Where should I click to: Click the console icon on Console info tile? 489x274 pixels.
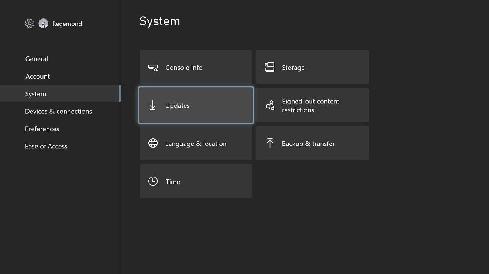(153, 67)
